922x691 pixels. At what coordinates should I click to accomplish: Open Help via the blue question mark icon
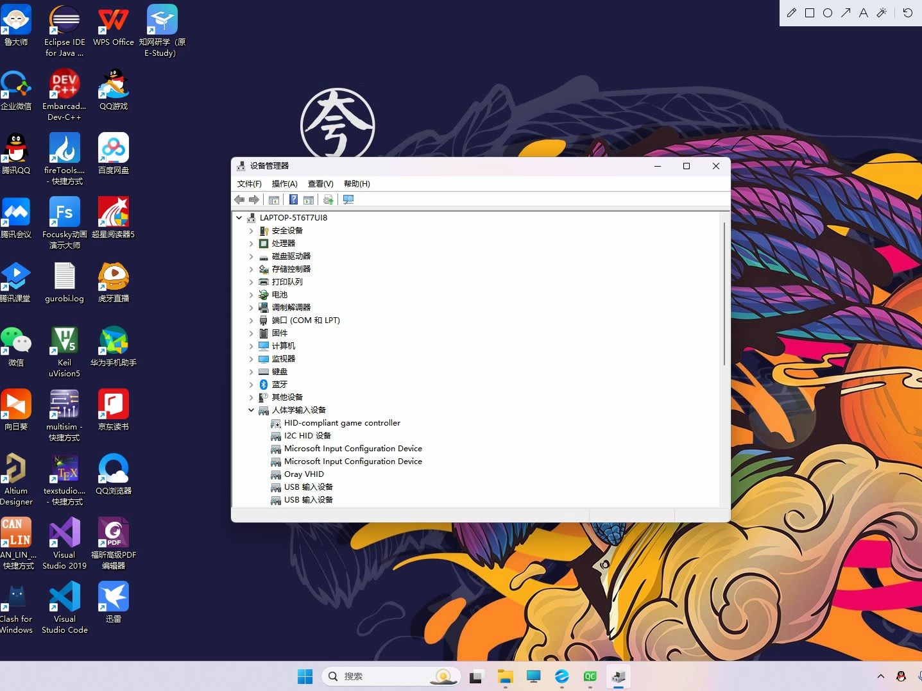(293, 200)
